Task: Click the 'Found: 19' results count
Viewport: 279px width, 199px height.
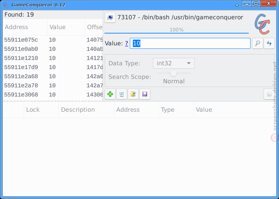Action: coord(19,15)
